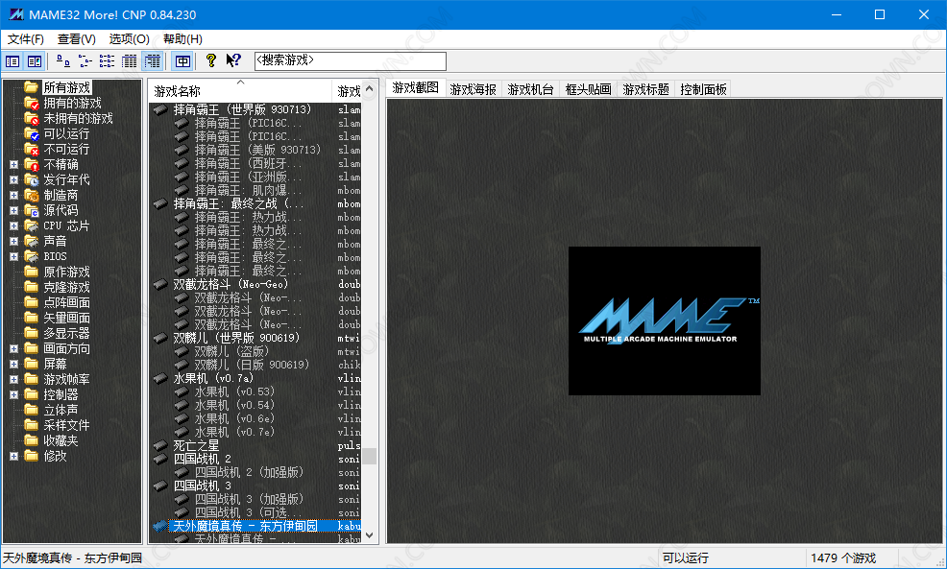Open the 帮助(H) menu

183,39
